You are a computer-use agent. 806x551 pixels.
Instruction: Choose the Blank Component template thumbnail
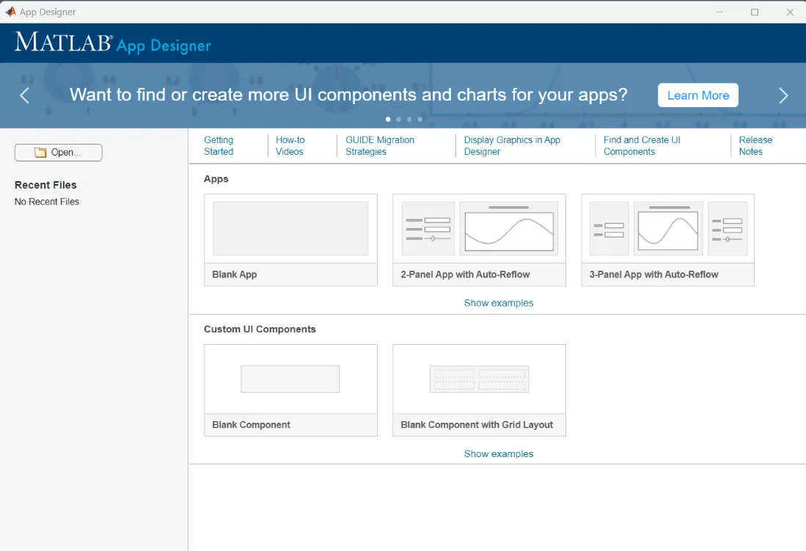(290, 379)
